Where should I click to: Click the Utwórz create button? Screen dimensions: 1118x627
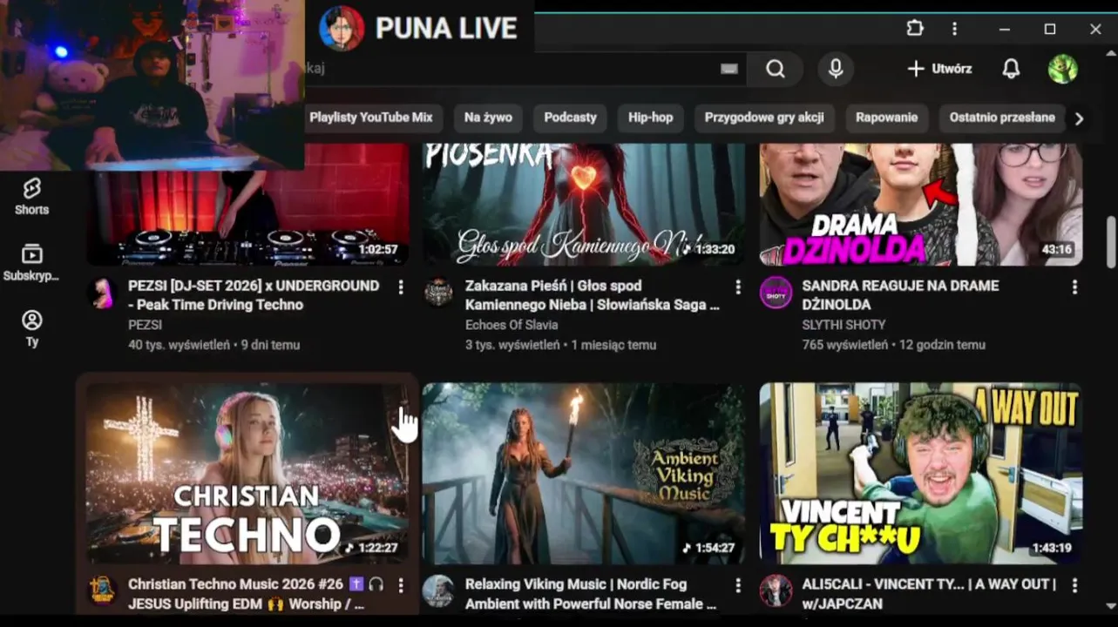click(x=939, y=69)
